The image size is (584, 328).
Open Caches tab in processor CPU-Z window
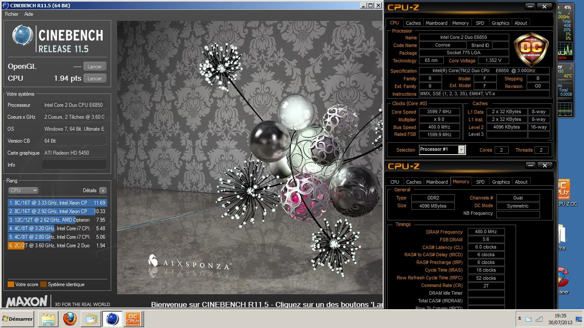(413, 23)
